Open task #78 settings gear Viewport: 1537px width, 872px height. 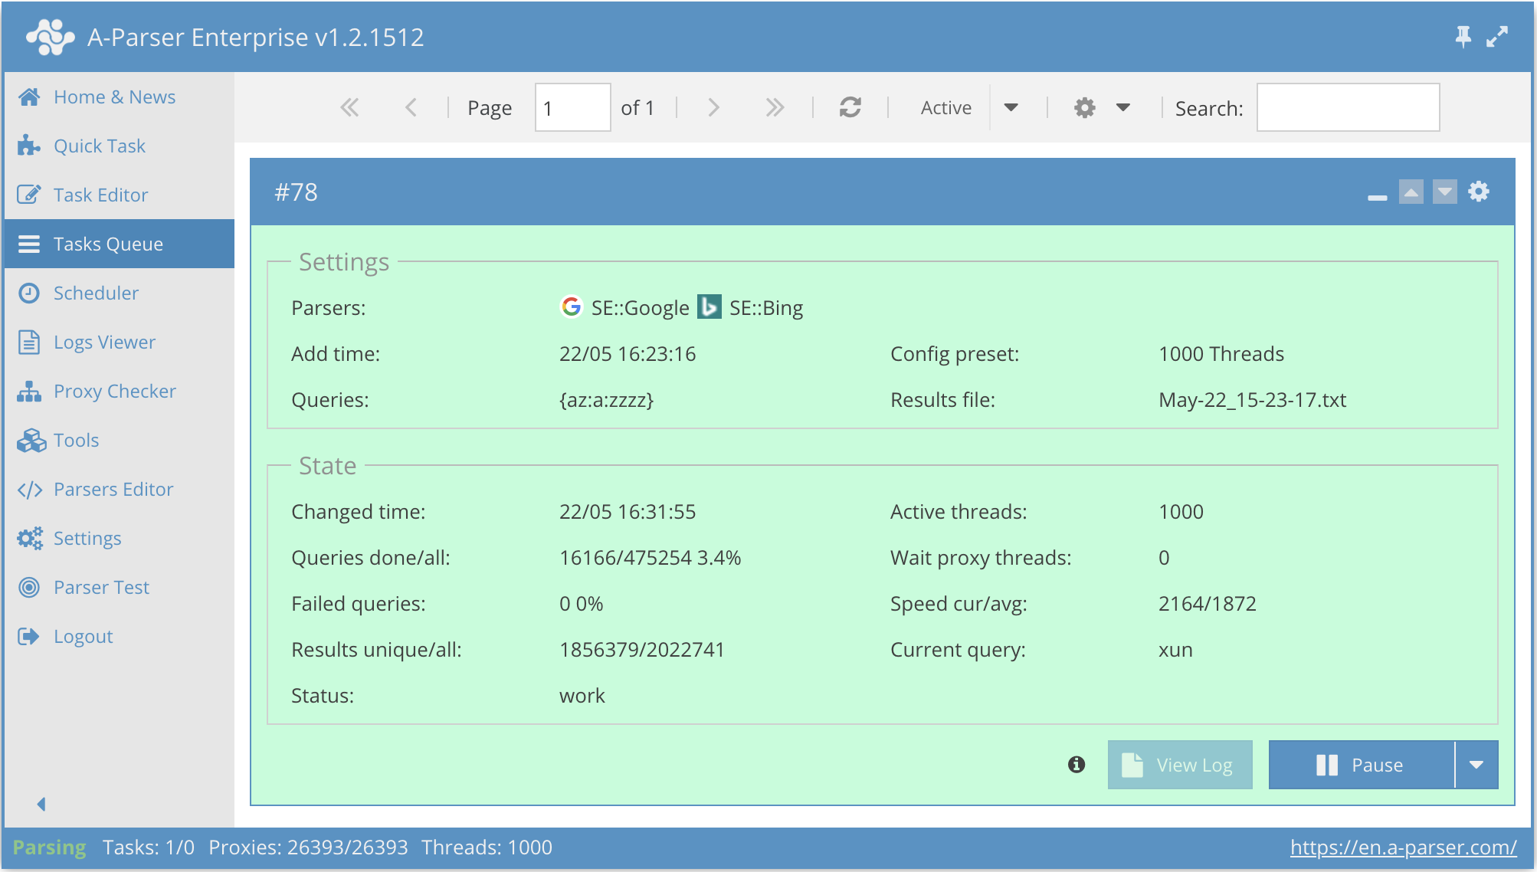coord(1479,192)
